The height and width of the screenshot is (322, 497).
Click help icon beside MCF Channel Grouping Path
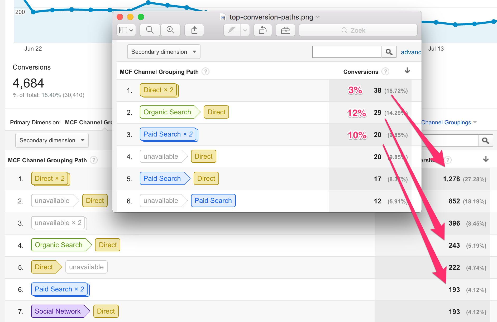(x=206, y=71)
